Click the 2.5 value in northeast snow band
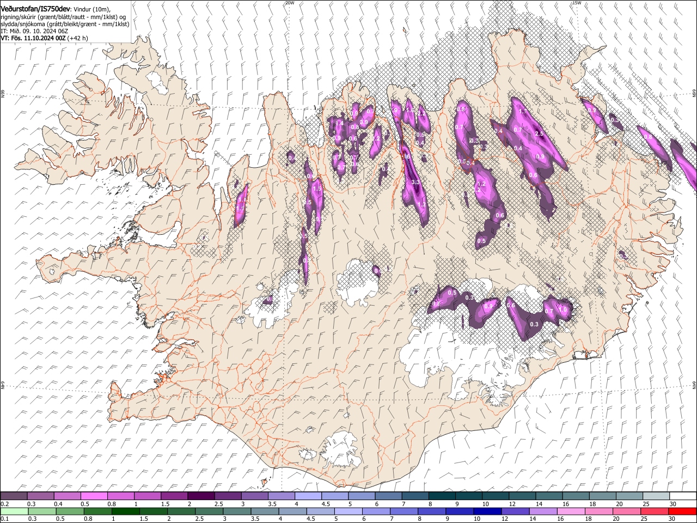The image size is (697, 523). pos(540,133)
